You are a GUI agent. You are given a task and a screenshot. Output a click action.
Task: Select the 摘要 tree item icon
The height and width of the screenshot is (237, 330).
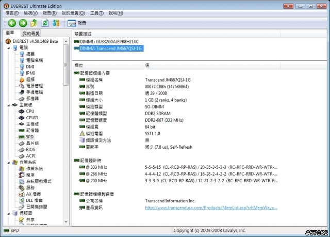(22, 54)
